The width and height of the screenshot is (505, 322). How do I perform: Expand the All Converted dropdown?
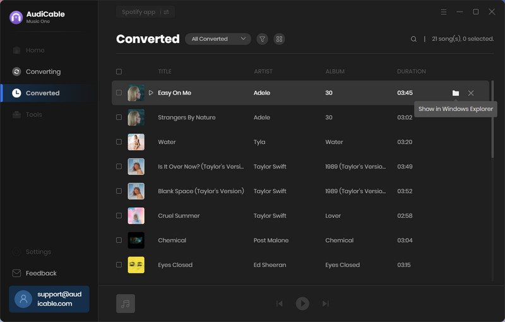click(218, 39)
